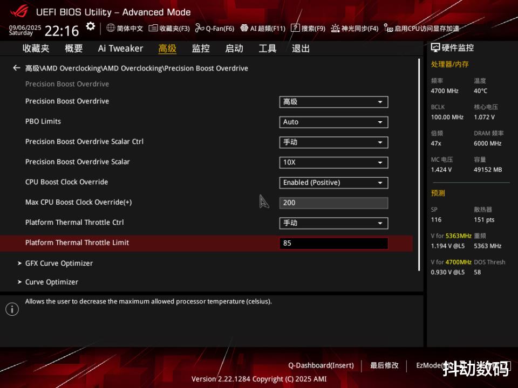Image resolution: width=518 pixels, height=388 pixels.
Task: Open CPU Boost Clock Override dropdown
Action: 333,183
